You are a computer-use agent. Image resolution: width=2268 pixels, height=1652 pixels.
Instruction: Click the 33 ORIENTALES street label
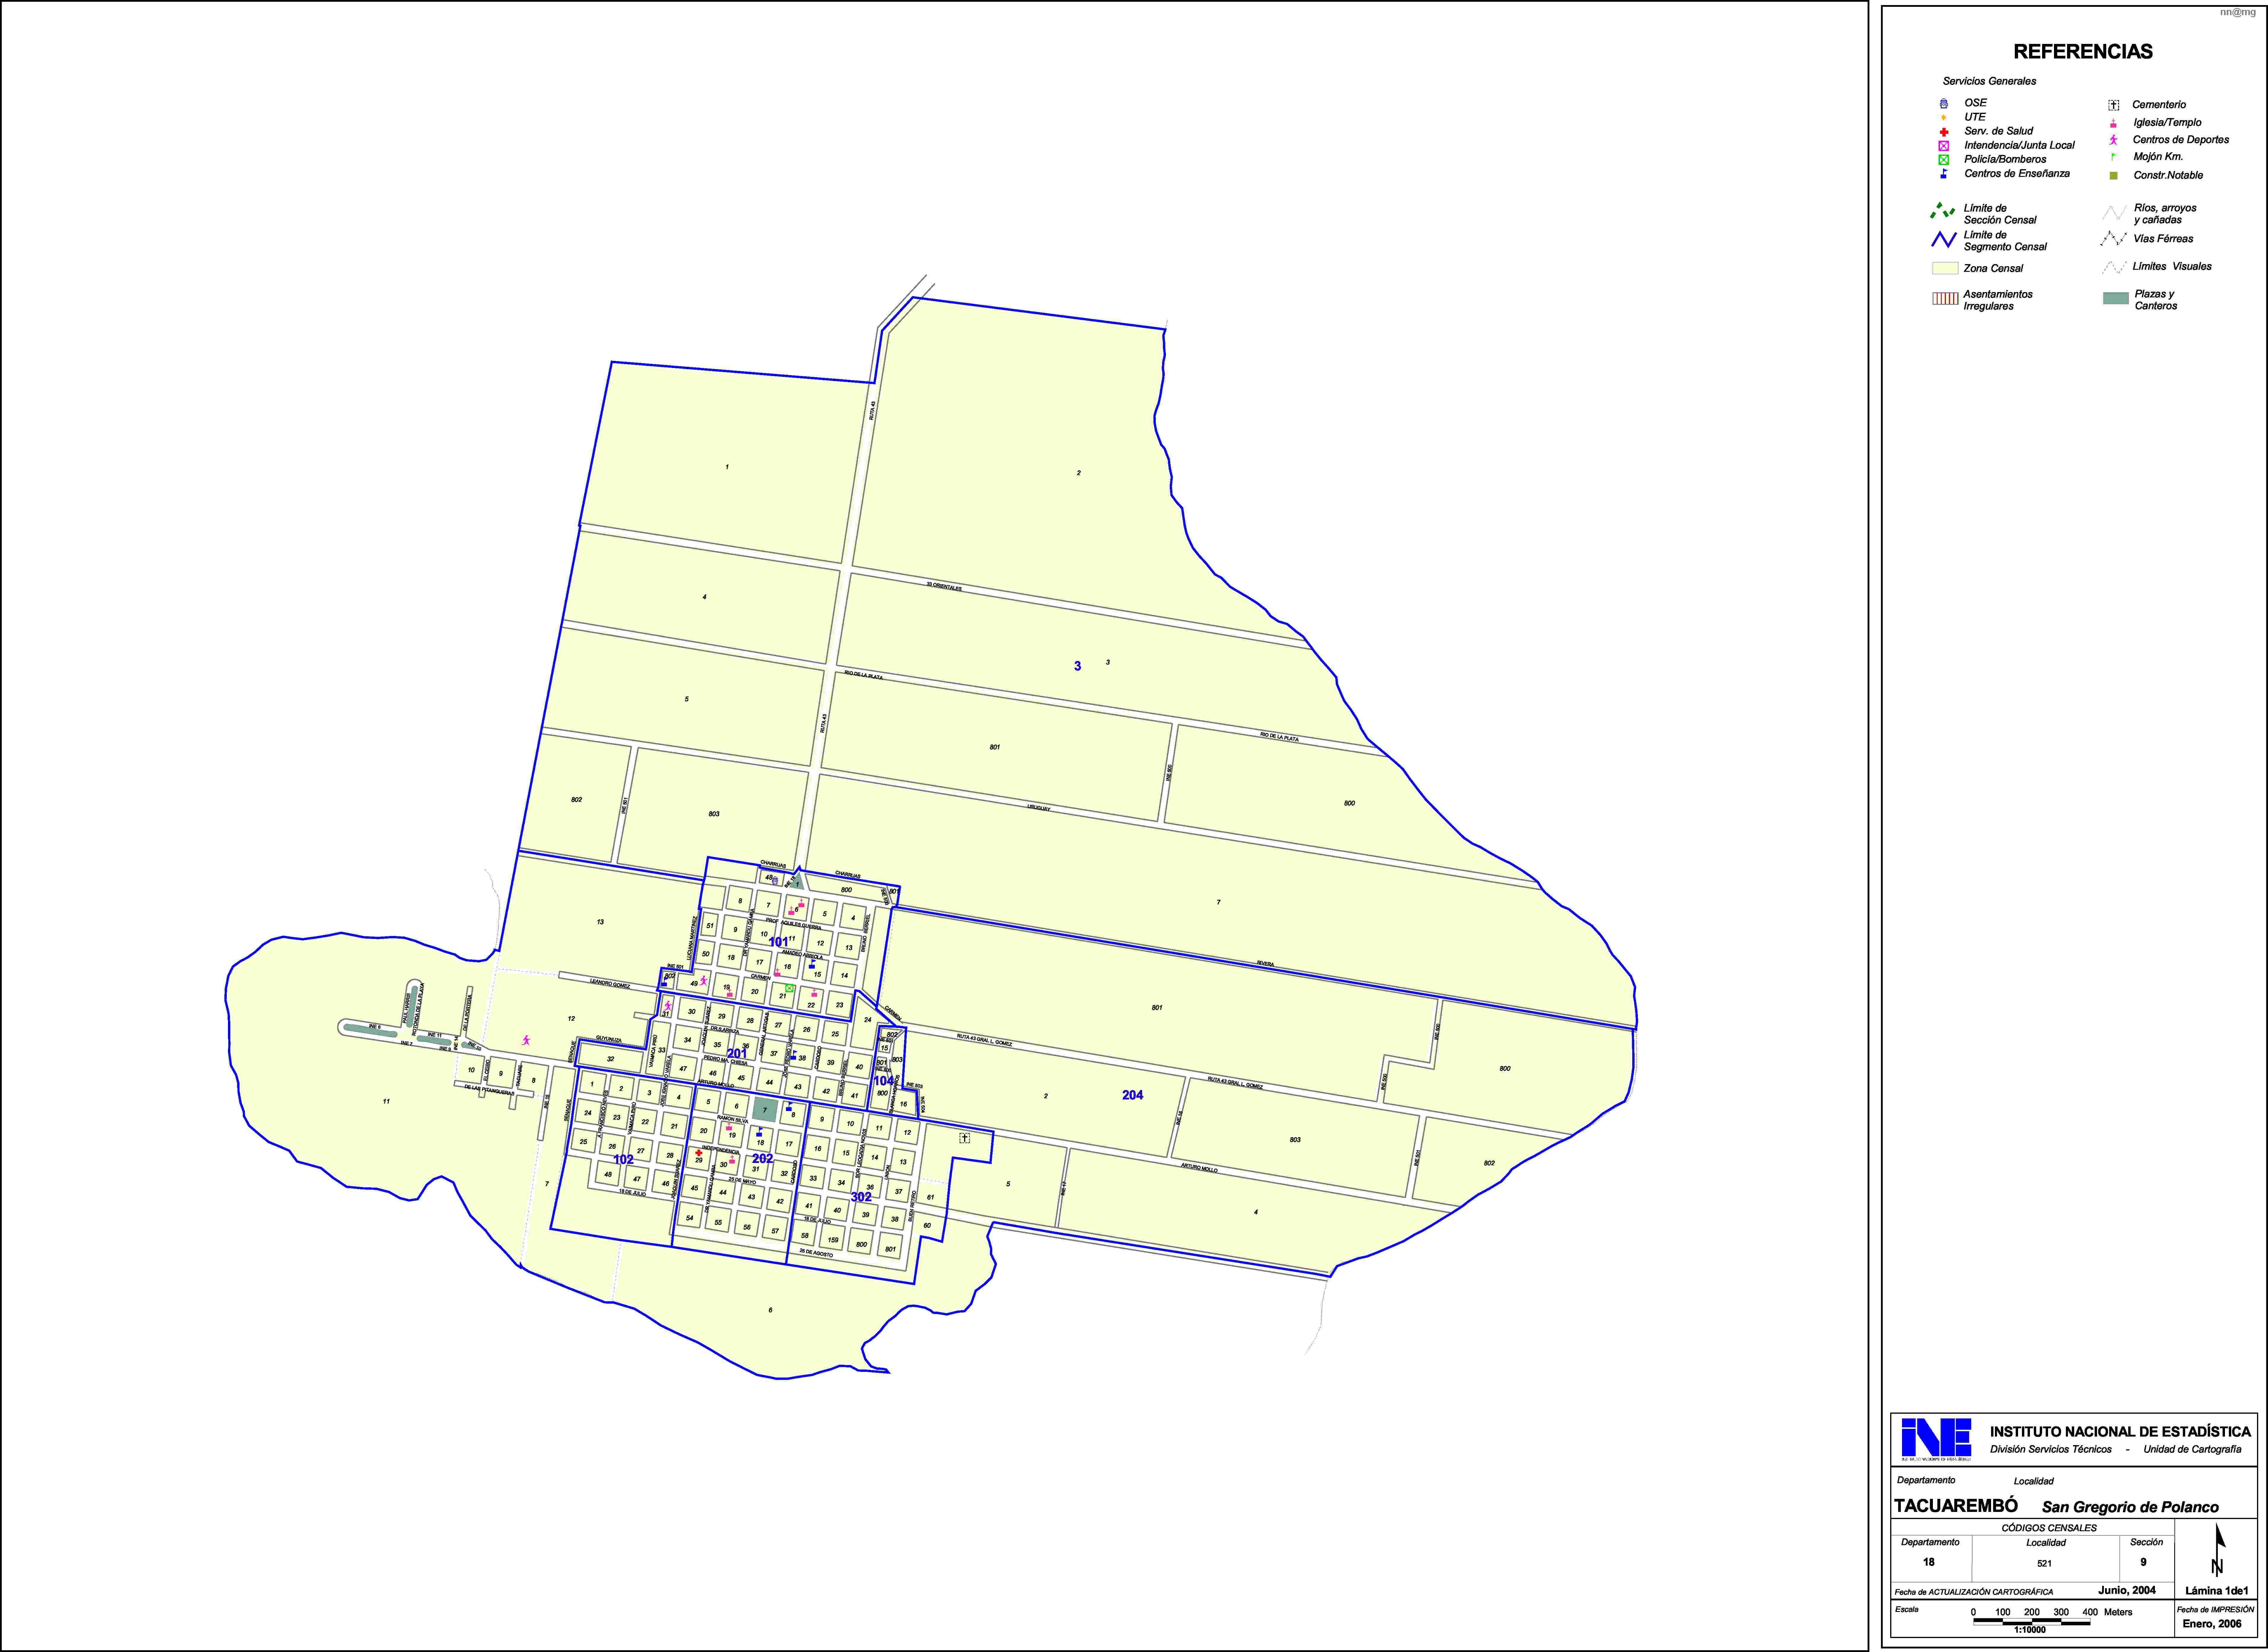[944, 587]
